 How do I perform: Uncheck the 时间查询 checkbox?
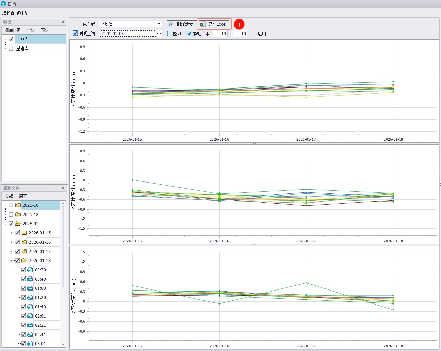click(x=75, y=33)
